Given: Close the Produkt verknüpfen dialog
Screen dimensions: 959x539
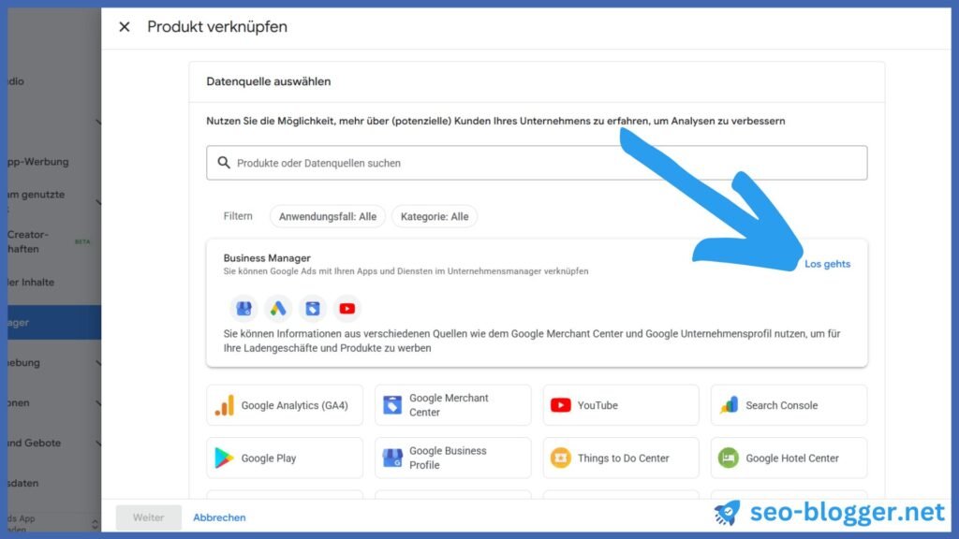Looking at the screenshot, I should pyautogui.click(x=125, y=27).
